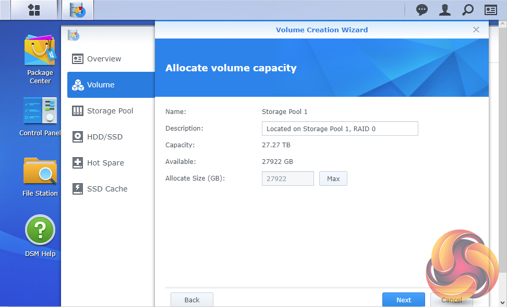The width and height of the screenshot is (507, 307).
Task: Open the notifications speech bubble icon
Action: tap(422, 10)
